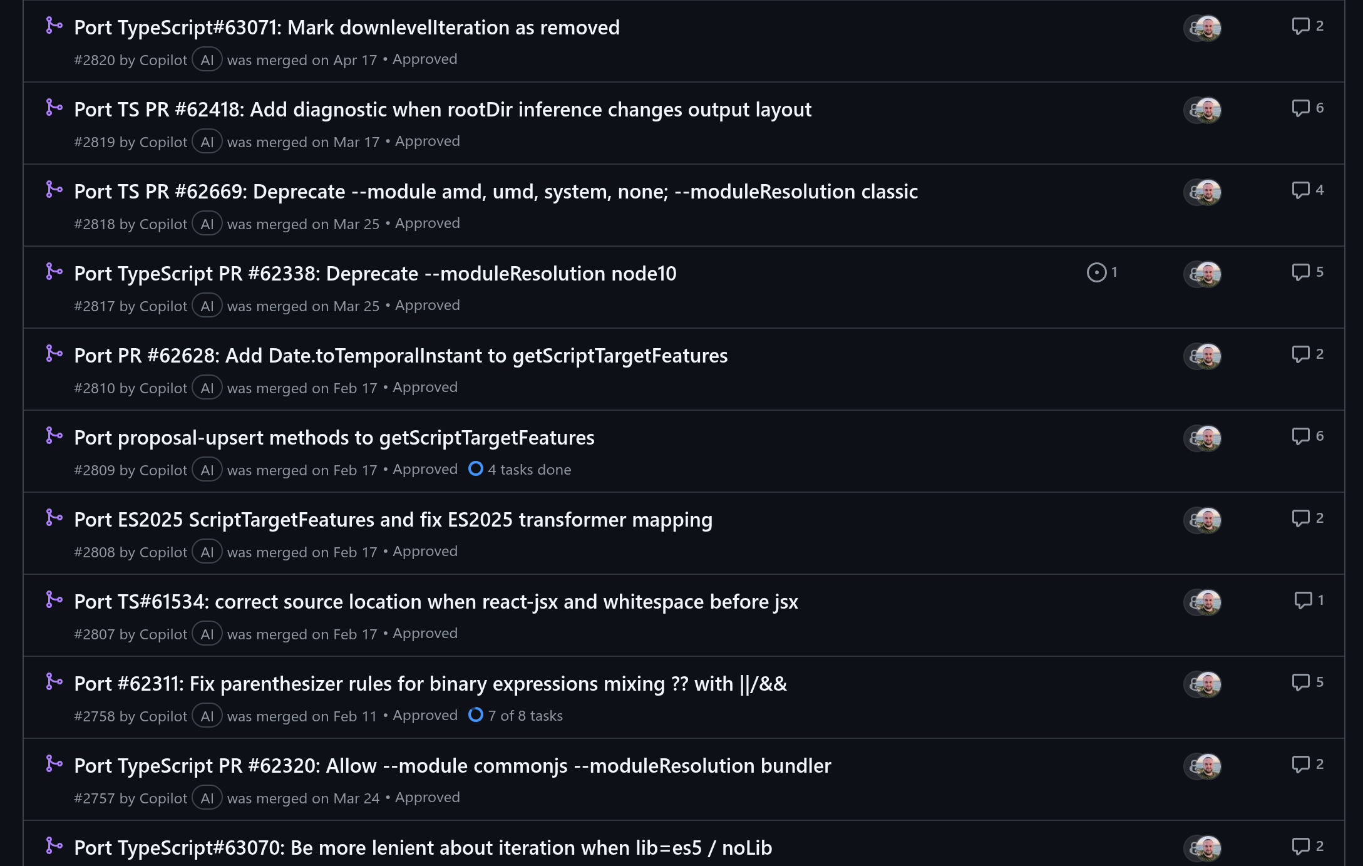
Task: Click AI badge on PR #2809
Action: tap(207, 470)
